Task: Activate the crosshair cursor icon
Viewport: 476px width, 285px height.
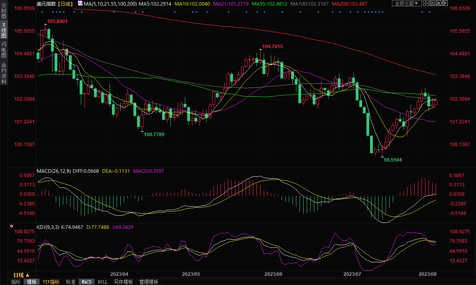Action: (426, 3)
